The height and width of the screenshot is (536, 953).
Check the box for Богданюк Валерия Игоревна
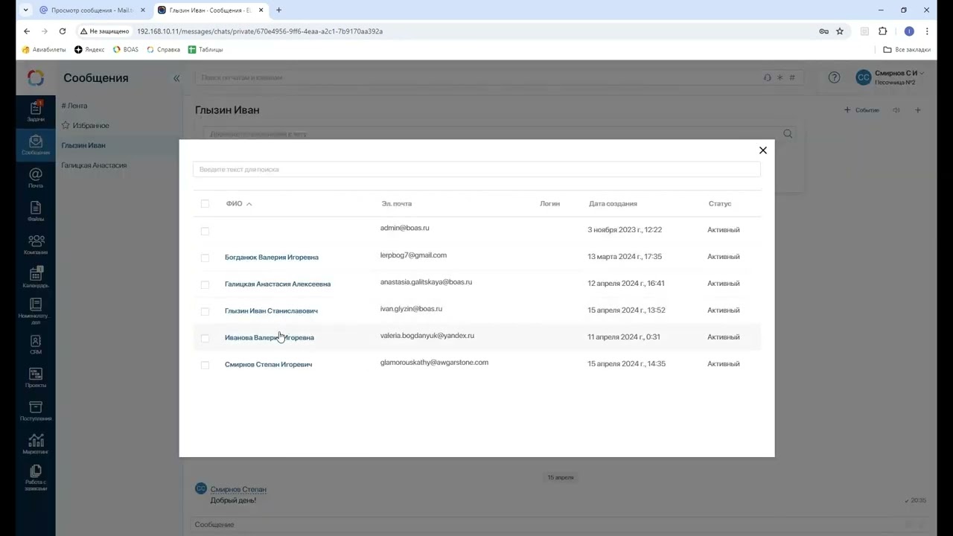tap(205, 258)
